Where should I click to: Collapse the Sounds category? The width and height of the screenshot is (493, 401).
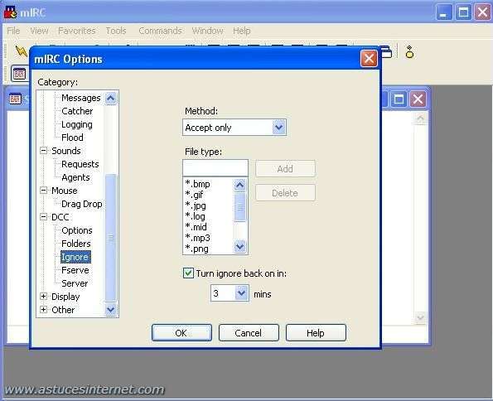pyautogui.click(x=44, y=150)
